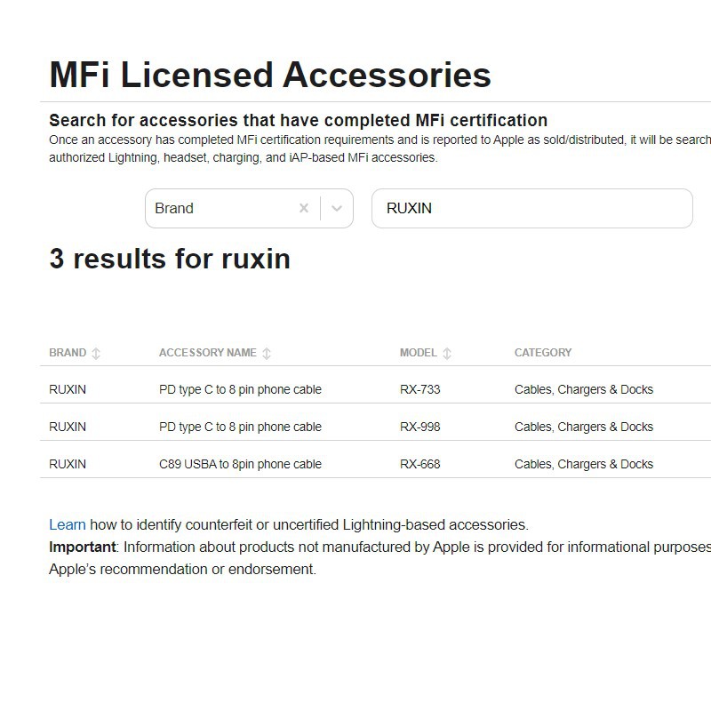Click C89 USBA to 8pin phone cable
This screenshot has height=711, width=711.
[x=240, y=464]
